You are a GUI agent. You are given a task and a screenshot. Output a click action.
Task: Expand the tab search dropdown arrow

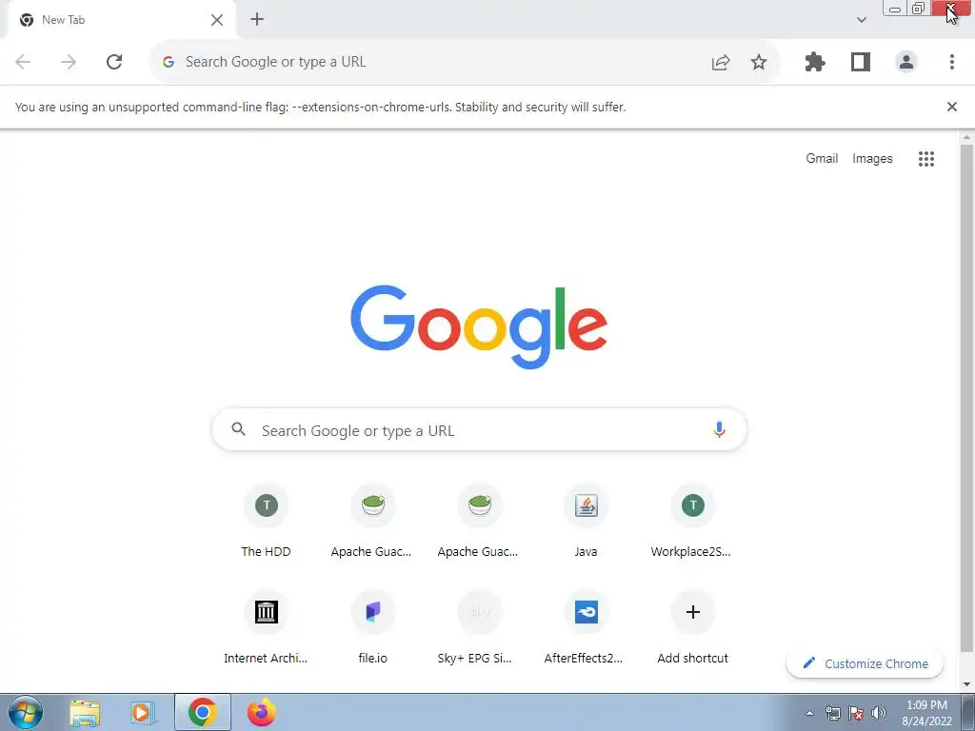coord(861,20)
